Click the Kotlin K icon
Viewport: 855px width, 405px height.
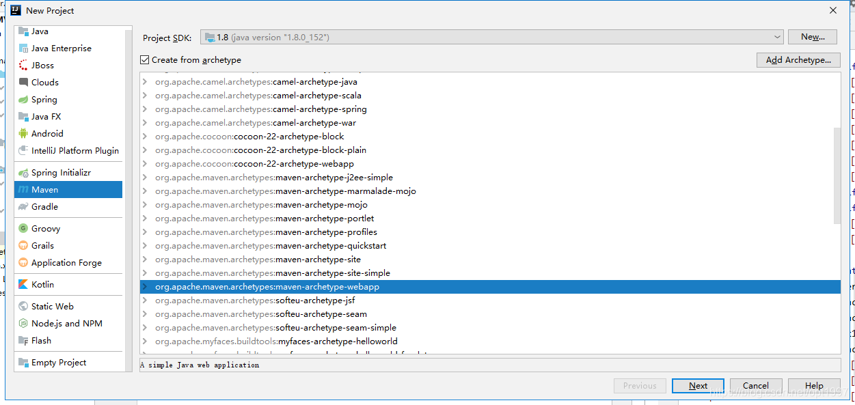(x=23, y=285)
